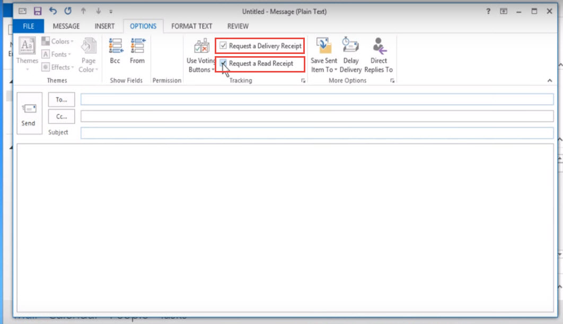Open Help via the question mark icon
Viewport: 563px width, 324px height.
click(488, 11)
